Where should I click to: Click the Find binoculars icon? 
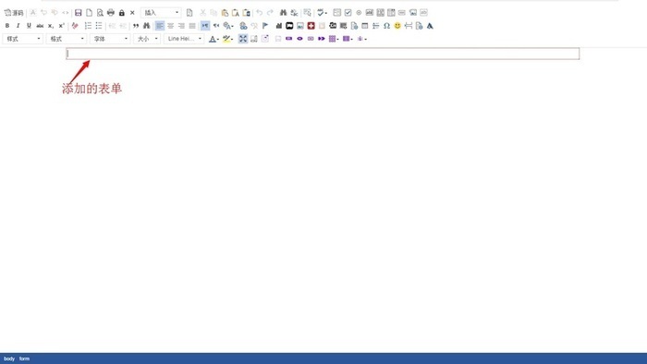point(283,13)
